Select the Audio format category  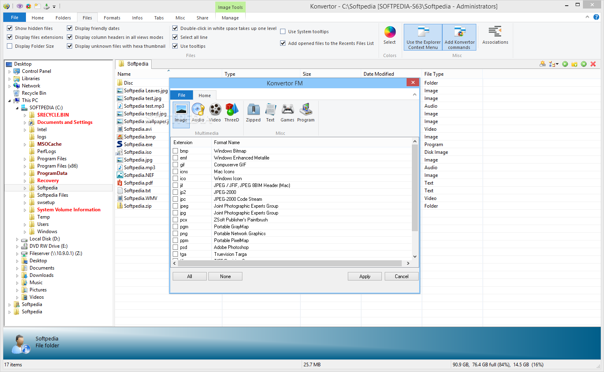click(x=198, y=113)
